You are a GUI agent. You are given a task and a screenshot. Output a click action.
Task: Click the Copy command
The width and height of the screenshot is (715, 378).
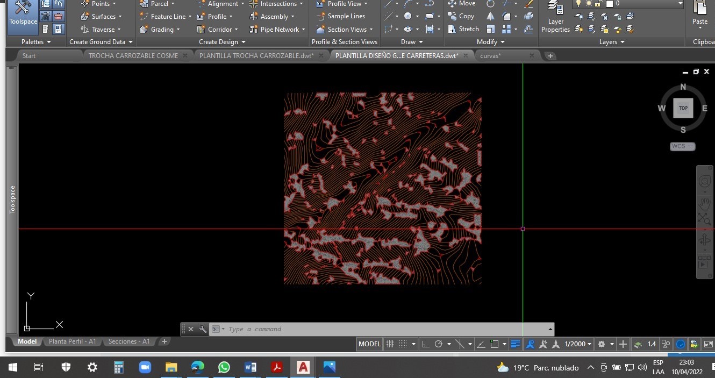tap(461, 16)
